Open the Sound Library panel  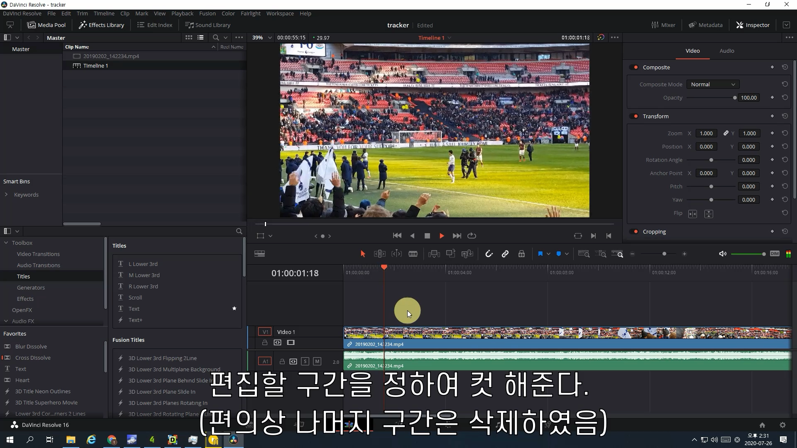(x=208, y=25)
